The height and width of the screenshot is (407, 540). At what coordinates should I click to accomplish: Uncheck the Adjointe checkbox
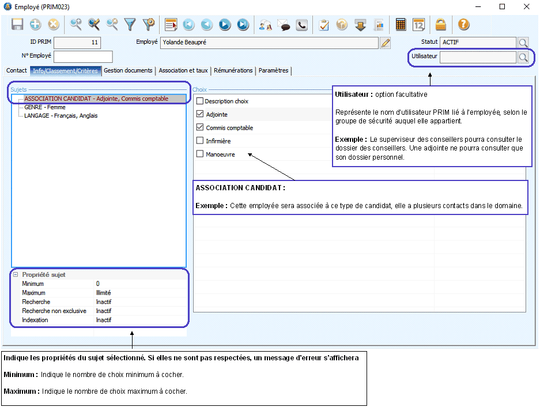tap(200, 115)
